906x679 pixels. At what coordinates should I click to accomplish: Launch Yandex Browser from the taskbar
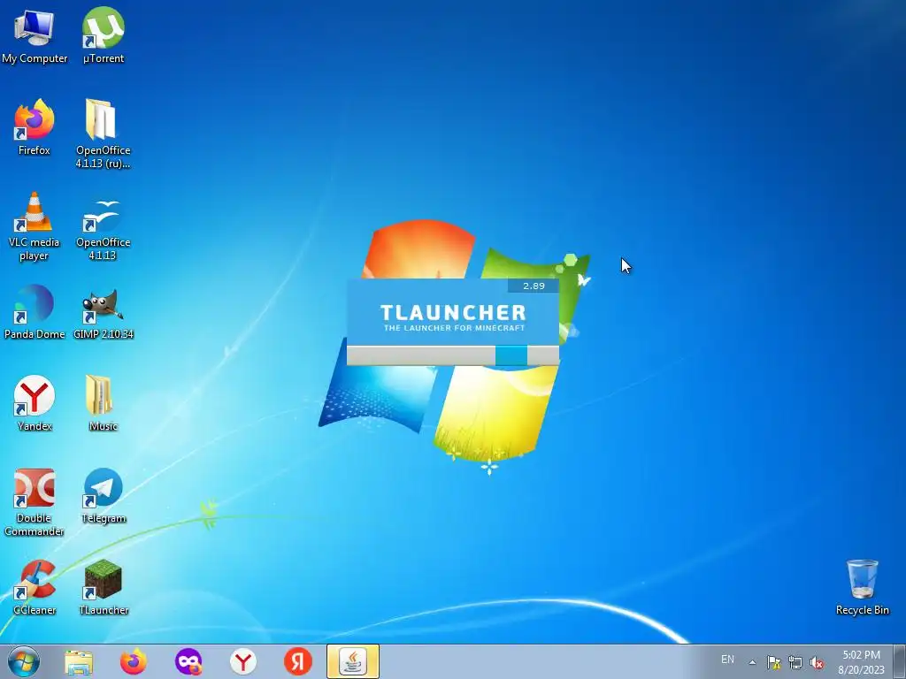point(243,661)
